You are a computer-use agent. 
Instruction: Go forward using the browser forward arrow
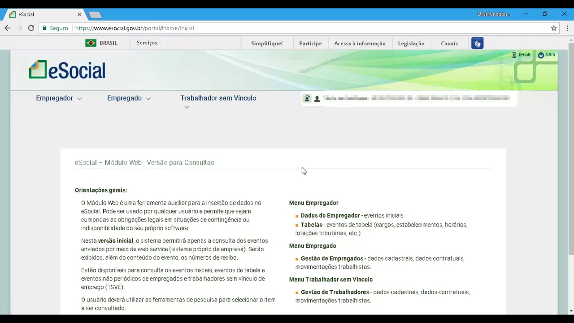(x=19, y=28)
